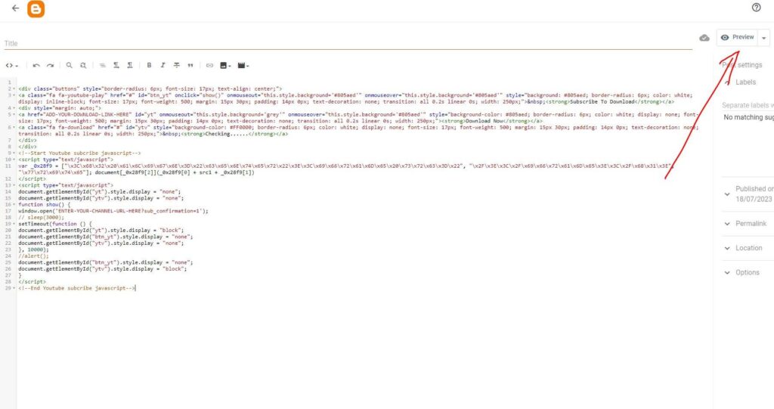Expand the Options section
774x409 pixels.
click(x=743, y=273)
